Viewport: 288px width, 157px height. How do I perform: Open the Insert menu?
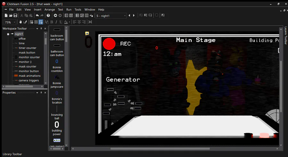pos(37,10)
